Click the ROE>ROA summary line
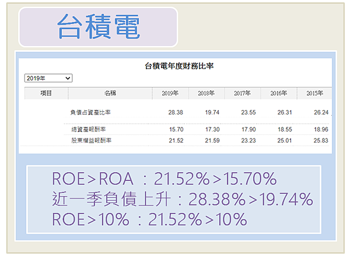The image size is (350, 256). pos(164,179)
